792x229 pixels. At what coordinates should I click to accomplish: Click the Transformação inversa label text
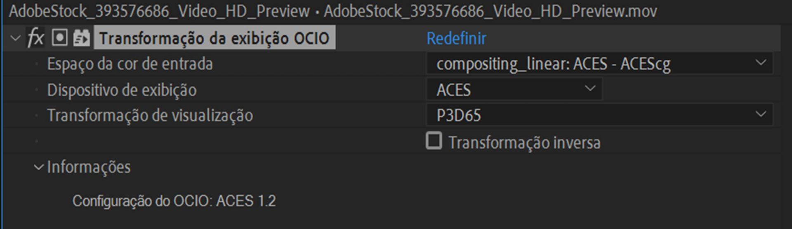pyautogui.click(x=524, y=143)
